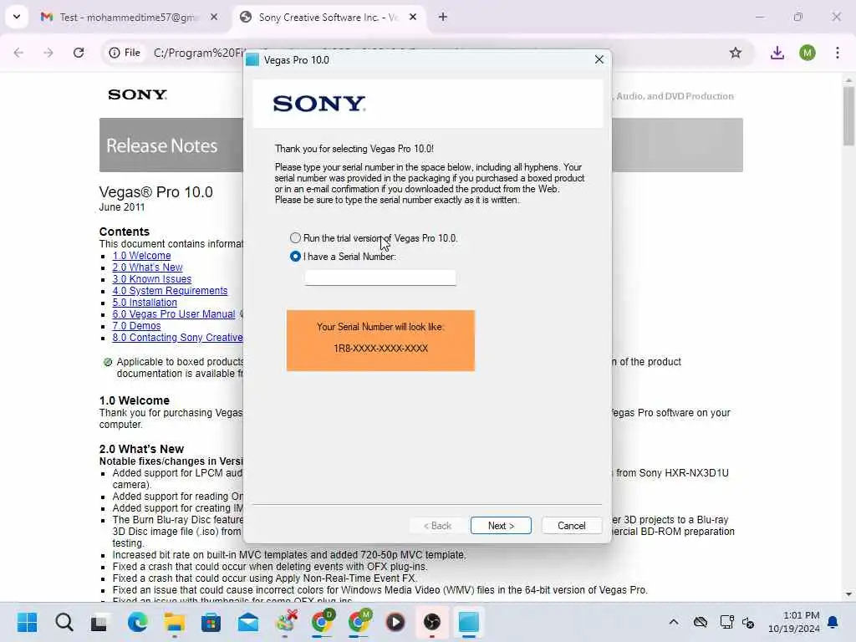
Task: Open Task View on the taskbar
Action: (99, 622)
